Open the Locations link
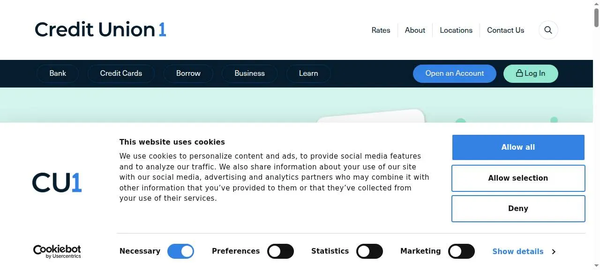This screenshot has width=600, height=270. point(456,30)
